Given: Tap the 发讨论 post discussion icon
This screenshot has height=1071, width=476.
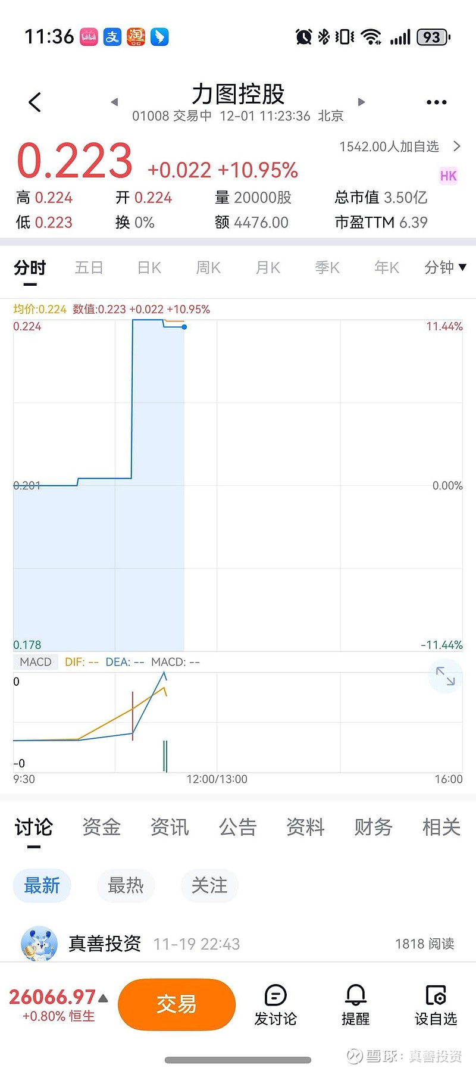Looking at the screenshot, I should 275,995.
